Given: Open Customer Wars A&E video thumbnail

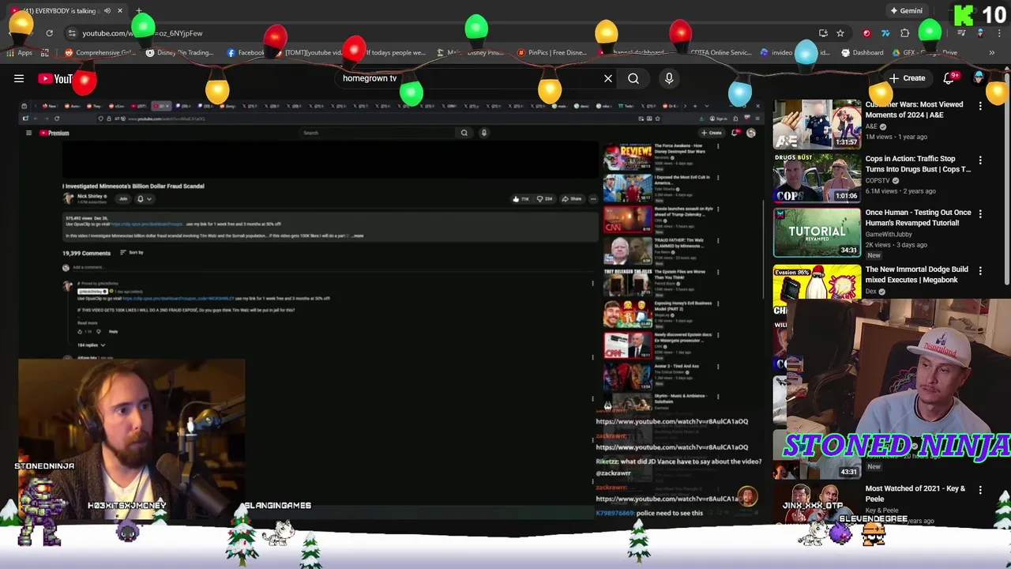Looking at the screenshot, I should [817, 123].
